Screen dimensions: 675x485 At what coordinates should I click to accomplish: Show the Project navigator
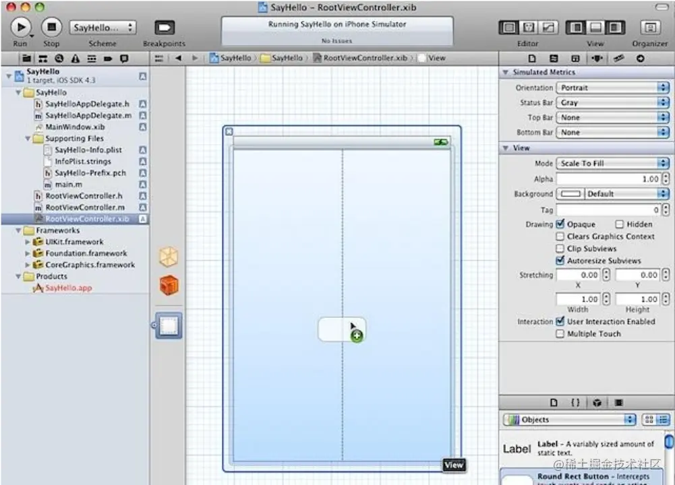point(27,59)
